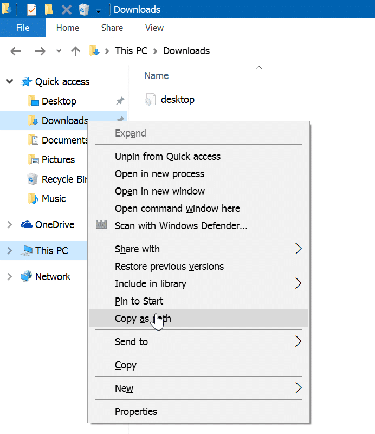Switch to the Share ribbon tab
The height and width of the screenshot is (434, 375).
click(112, 28)
